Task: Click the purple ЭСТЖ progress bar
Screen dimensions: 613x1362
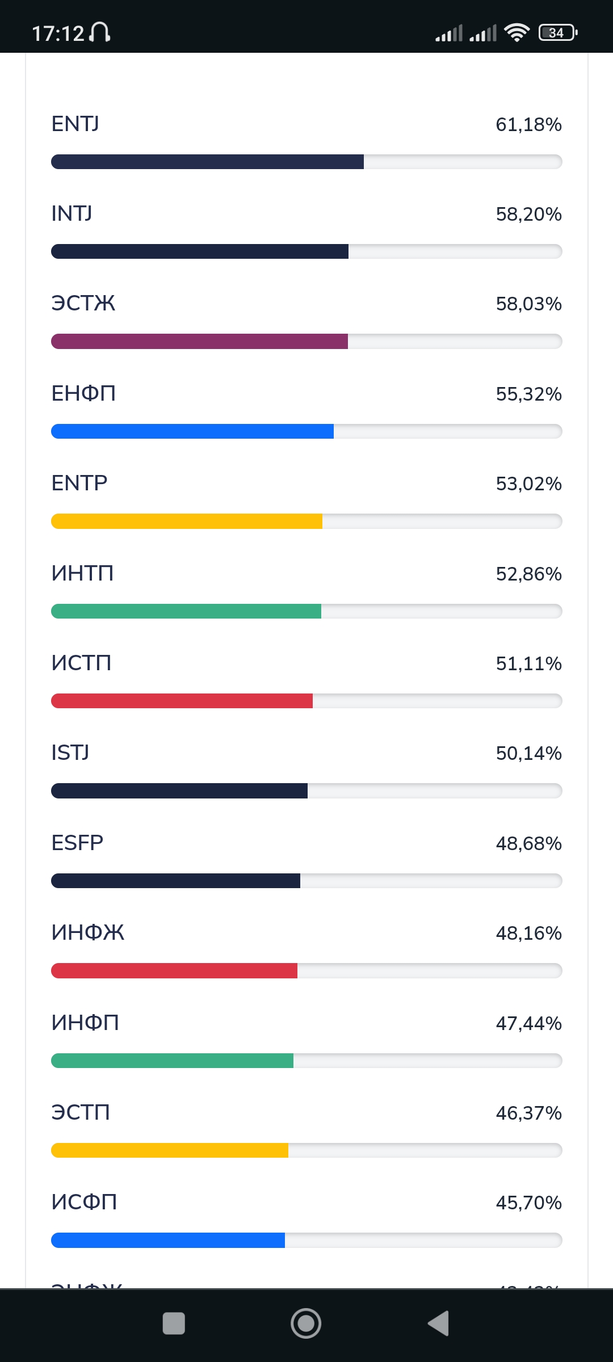Action: [306, 341]
